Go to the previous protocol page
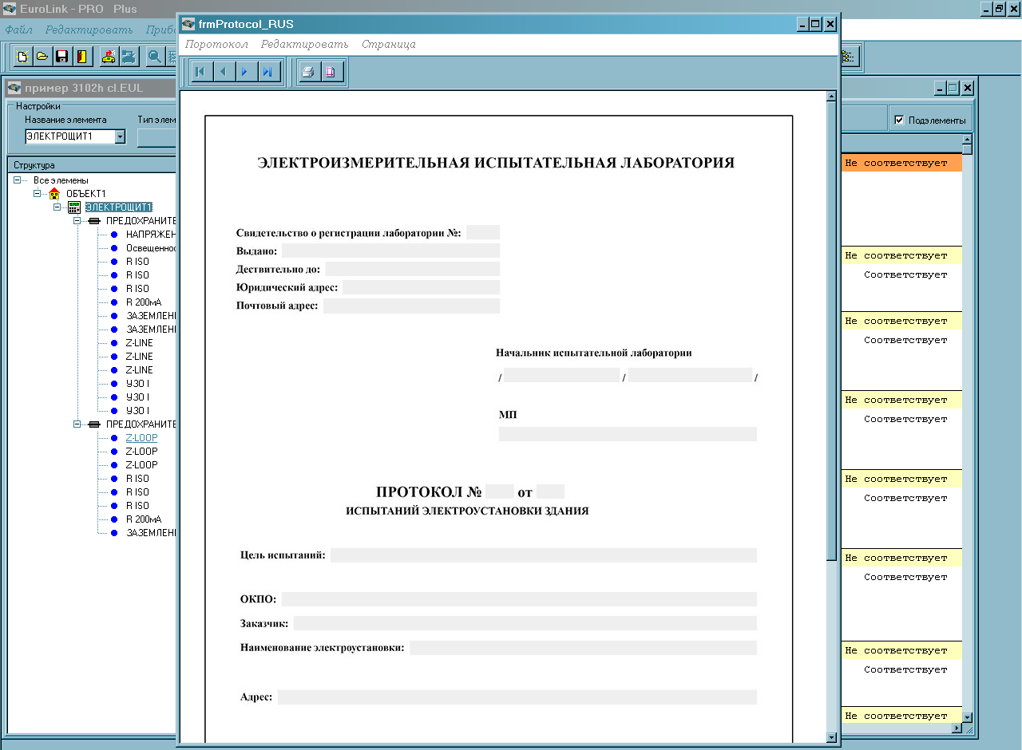 (223, 72)
